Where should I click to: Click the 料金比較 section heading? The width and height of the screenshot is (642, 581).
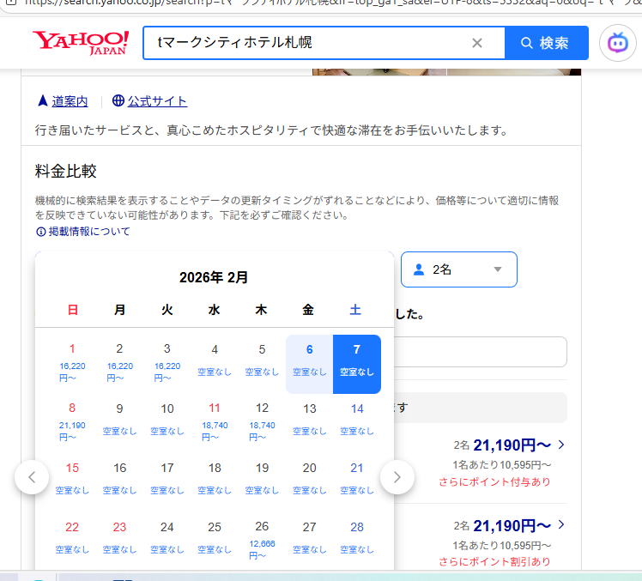click(x=65, y=171)
